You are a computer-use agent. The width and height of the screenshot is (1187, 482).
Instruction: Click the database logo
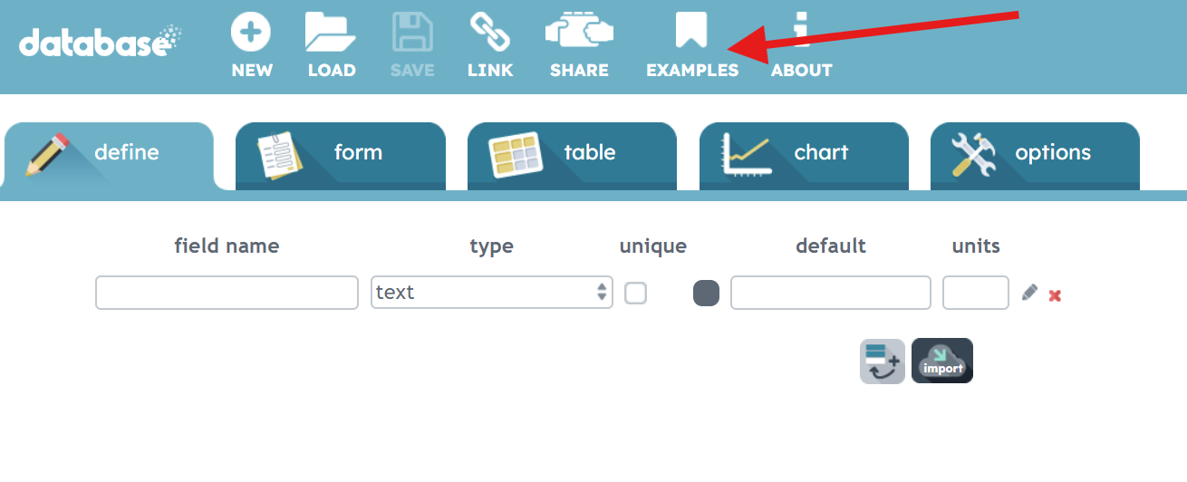[x=100, y=42]
